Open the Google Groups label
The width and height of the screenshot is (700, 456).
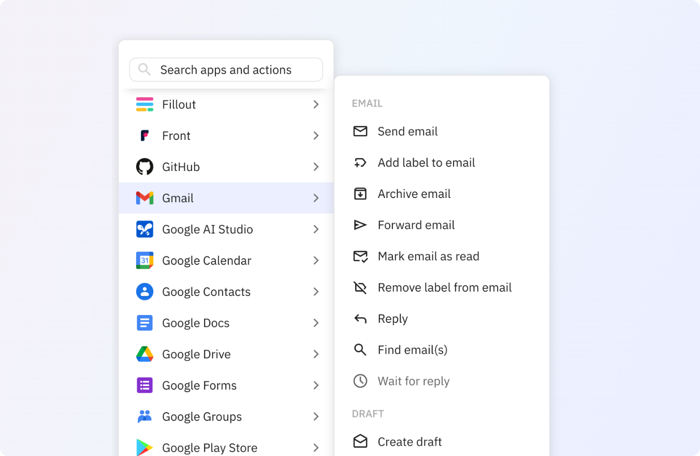click(202, 417)
